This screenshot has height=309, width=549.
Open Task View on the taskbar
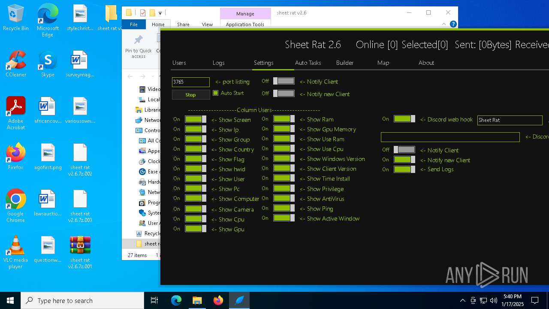[x=154, y=300]
